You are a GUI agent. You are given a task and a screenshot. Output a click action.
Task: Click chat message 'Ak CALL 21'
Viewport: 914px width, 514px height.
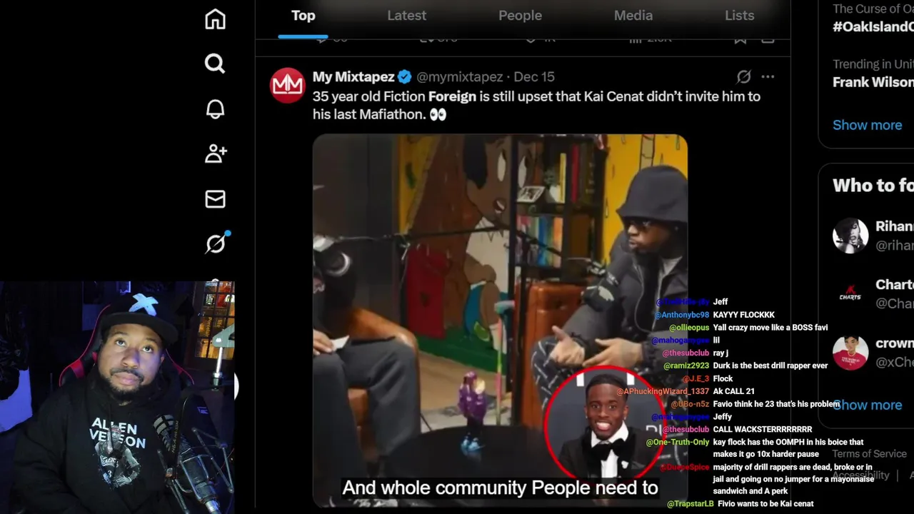coord(733,391)
